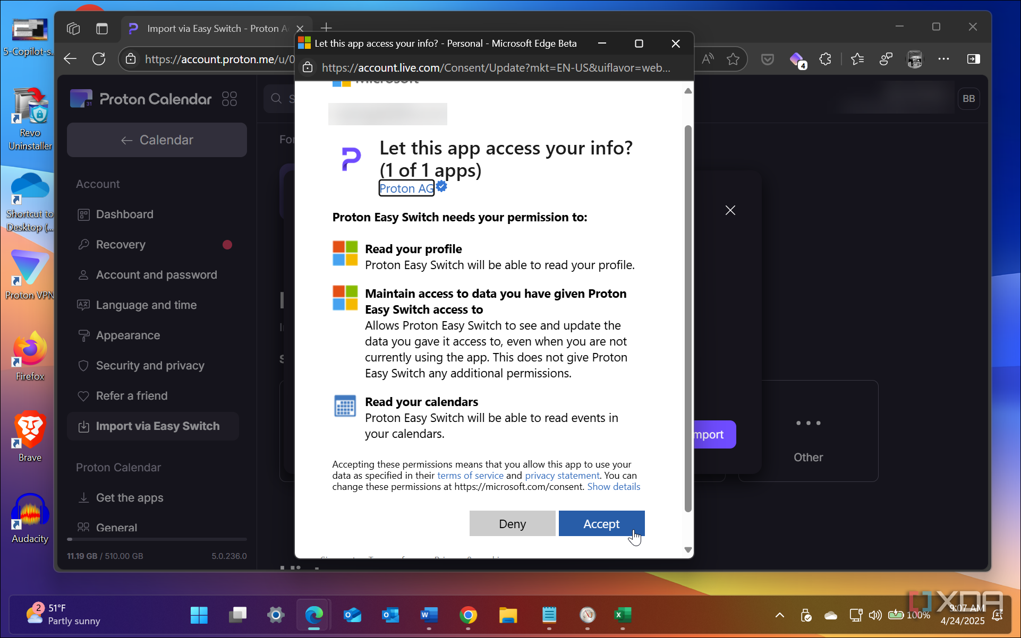
Task: Click the Proton search field
Action: point(279,99)
